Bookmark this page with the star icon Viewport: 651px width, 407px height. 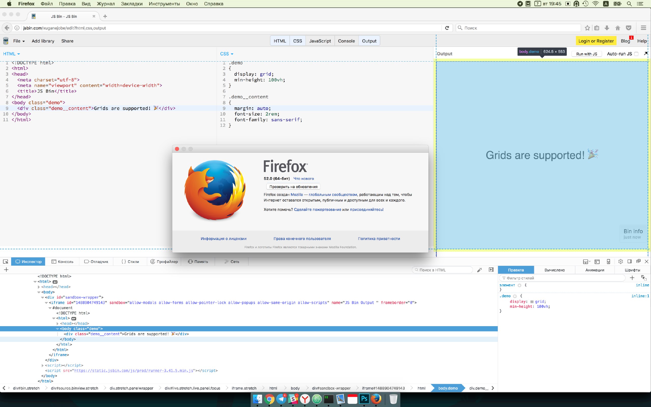(587, 28)
